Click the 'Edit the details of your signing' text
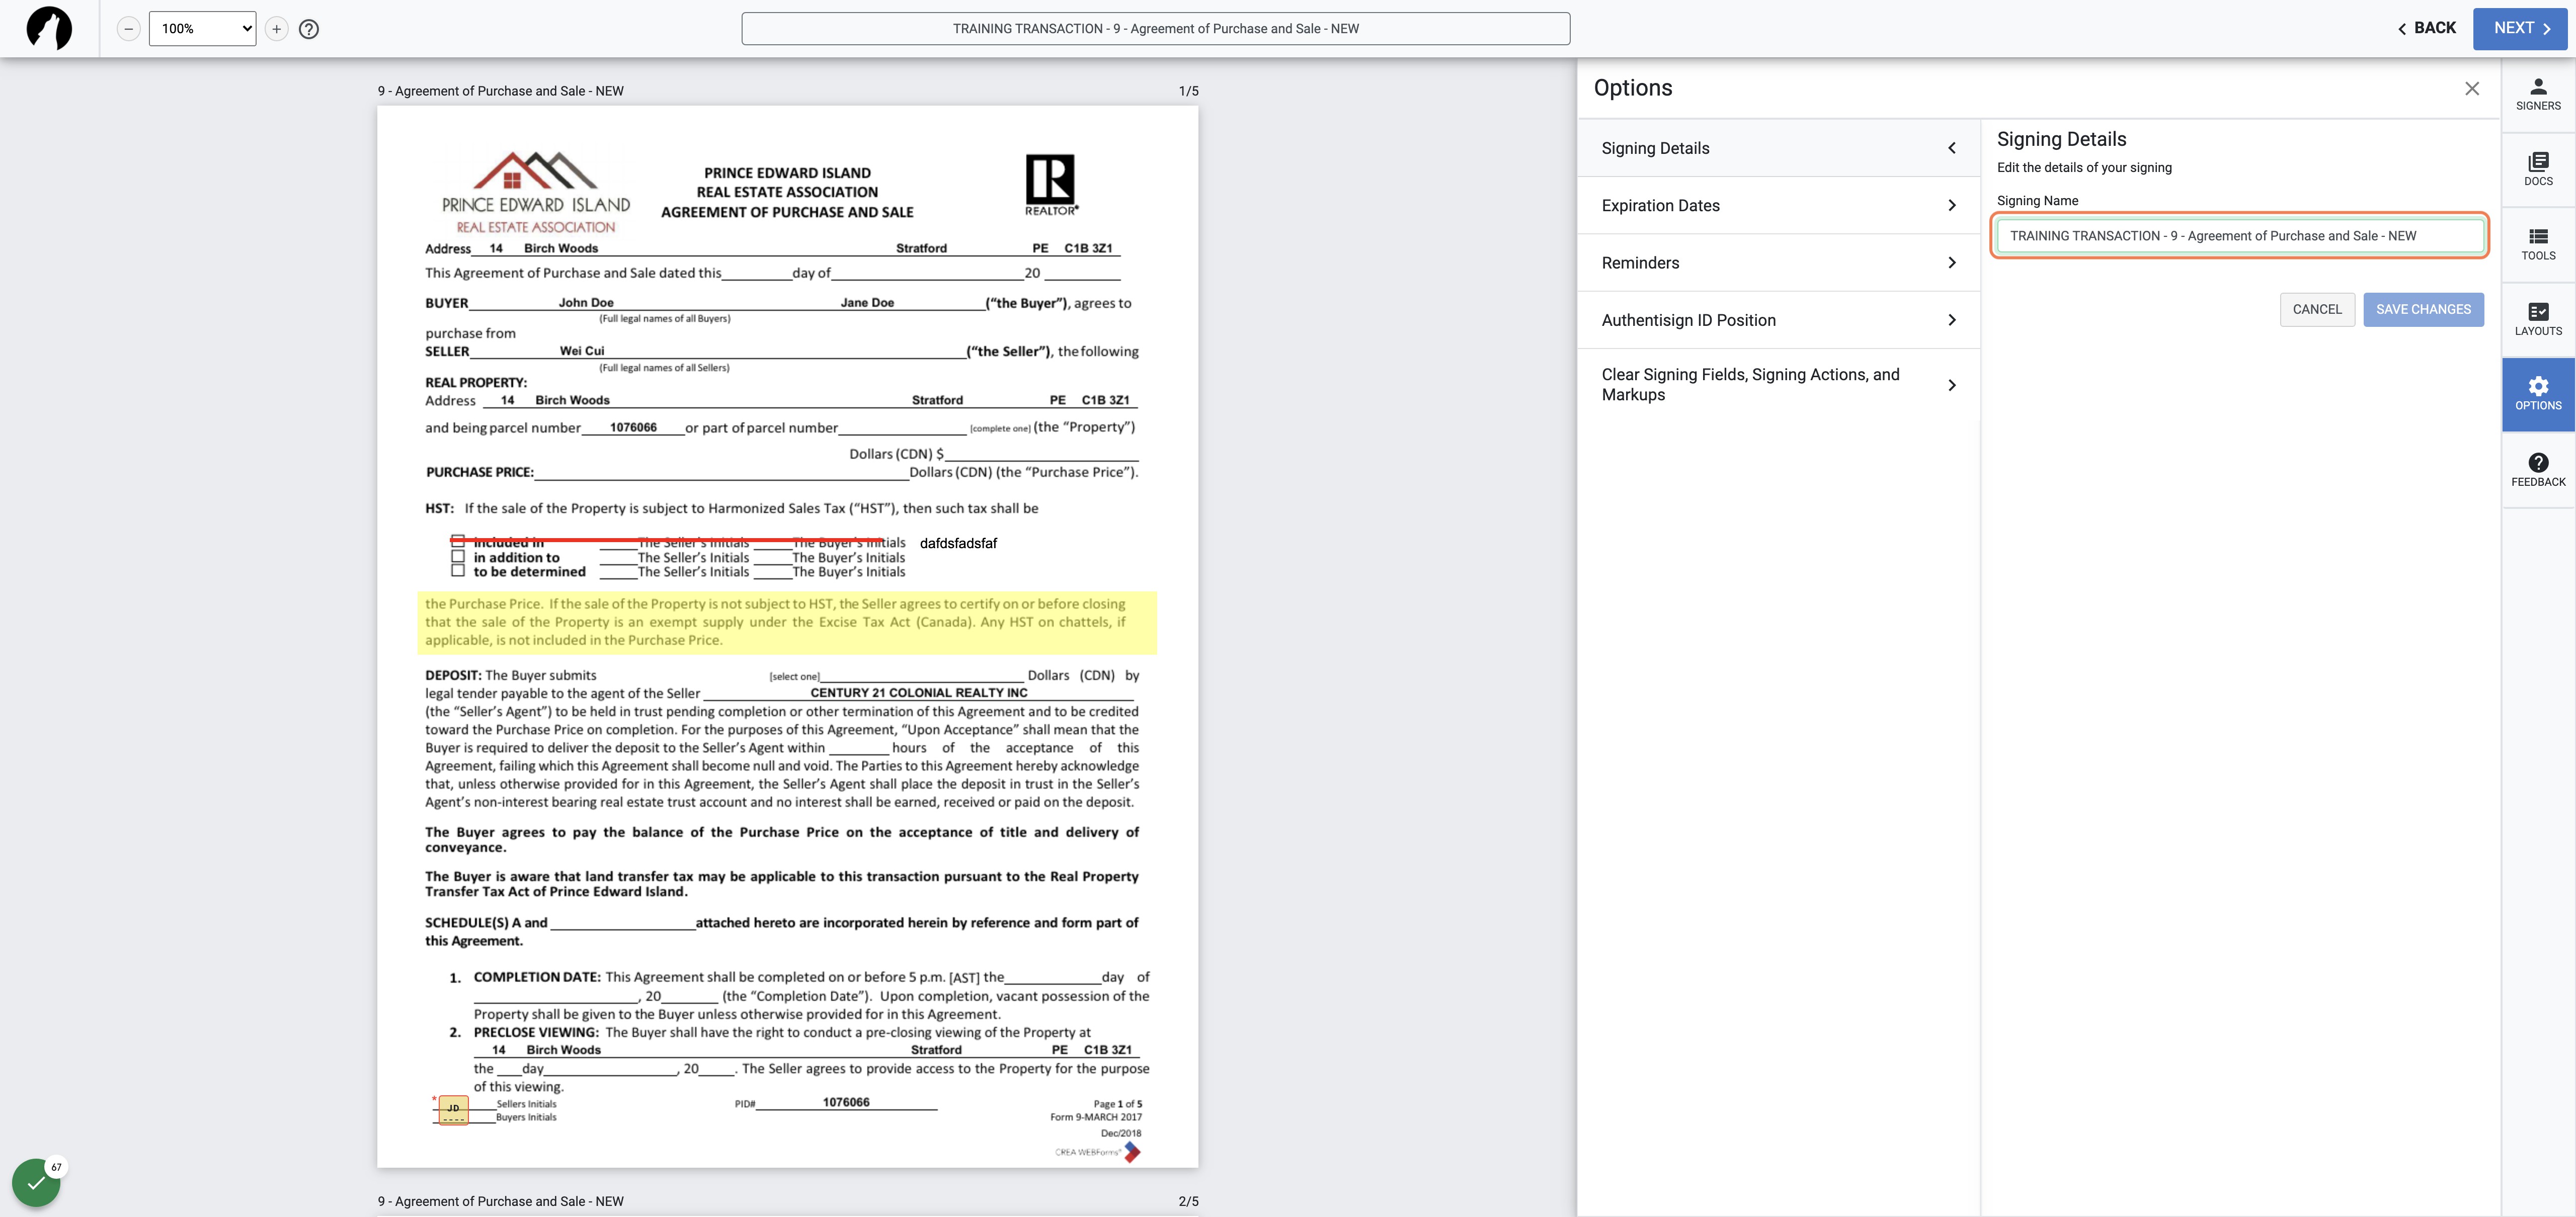The image size is (2576, 1217). (x=2084, y=168)
